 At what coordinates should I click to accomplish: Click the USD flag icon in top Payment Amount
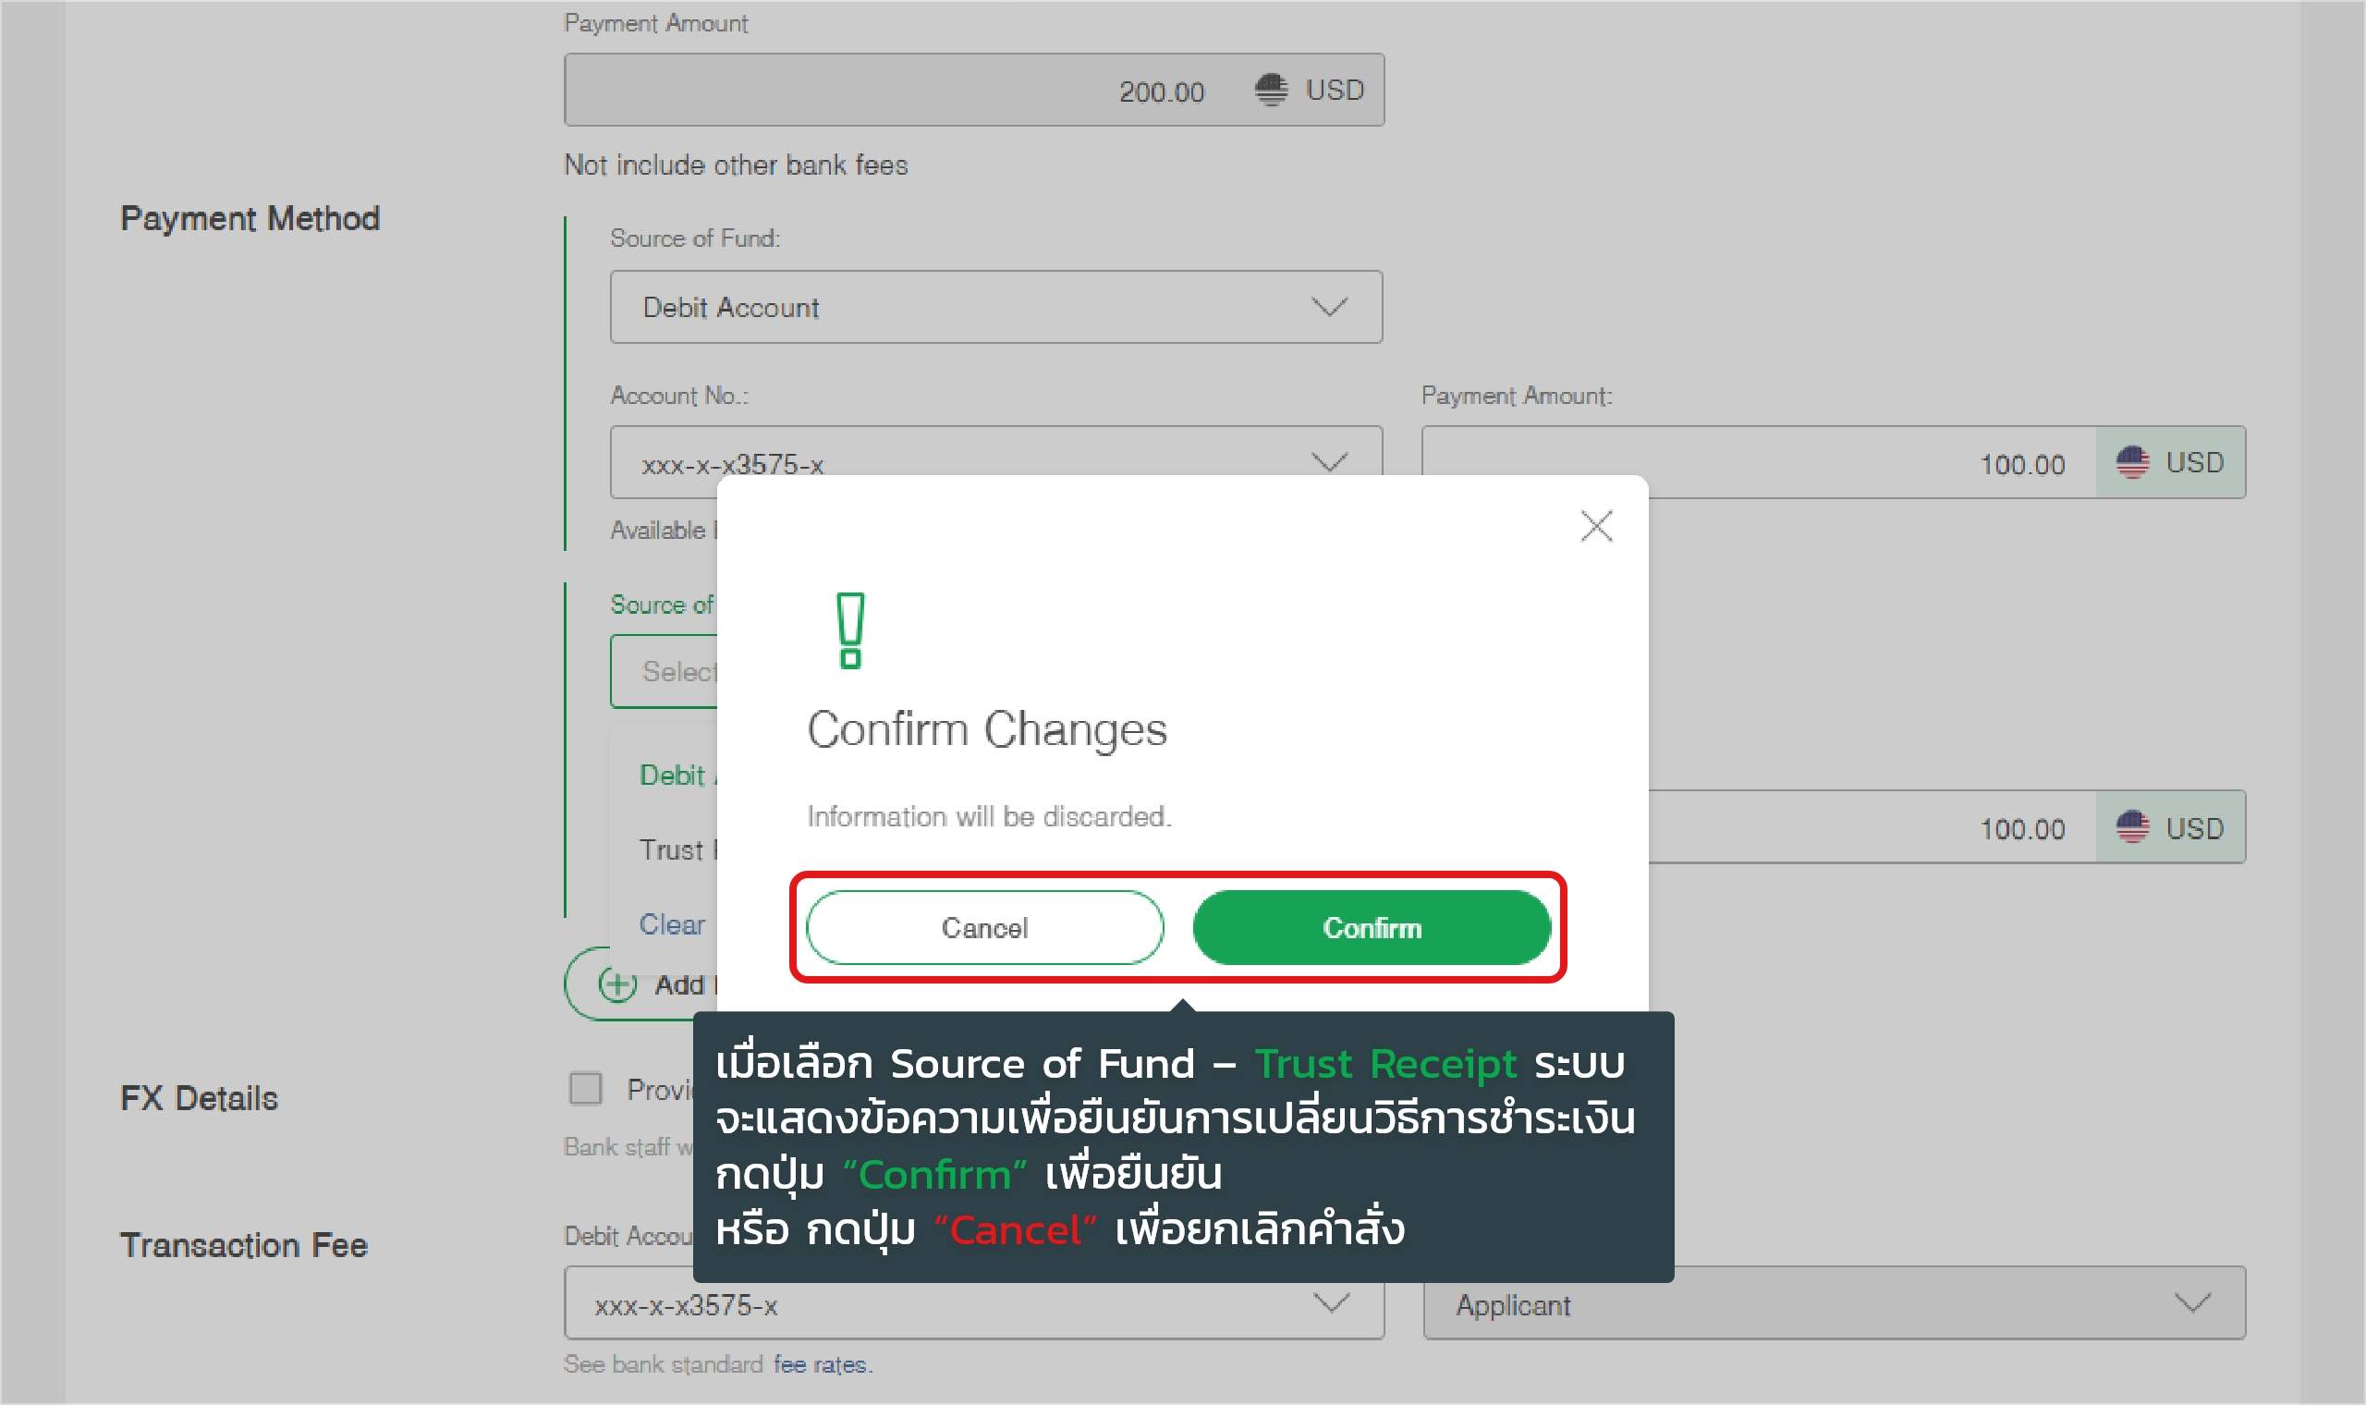pos(1270,90)
